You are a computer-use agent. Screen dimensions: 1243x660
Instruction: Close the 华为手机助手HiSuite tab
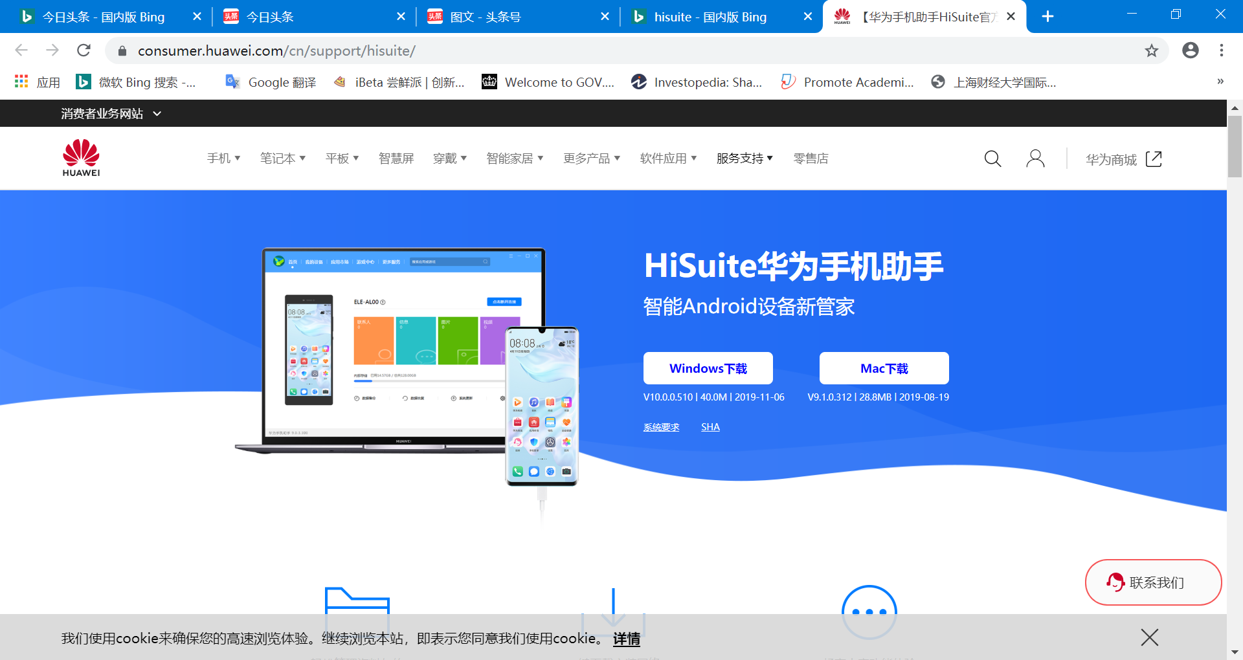pyautogui.click(x=1011, y=17)
